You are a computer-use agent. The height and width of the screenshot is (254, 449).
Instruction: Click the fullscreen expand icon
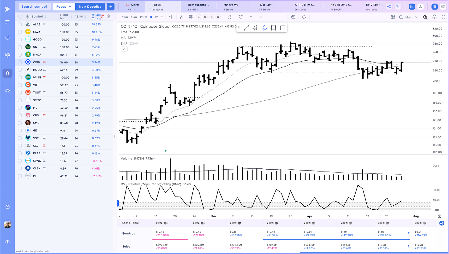(443, 17)
